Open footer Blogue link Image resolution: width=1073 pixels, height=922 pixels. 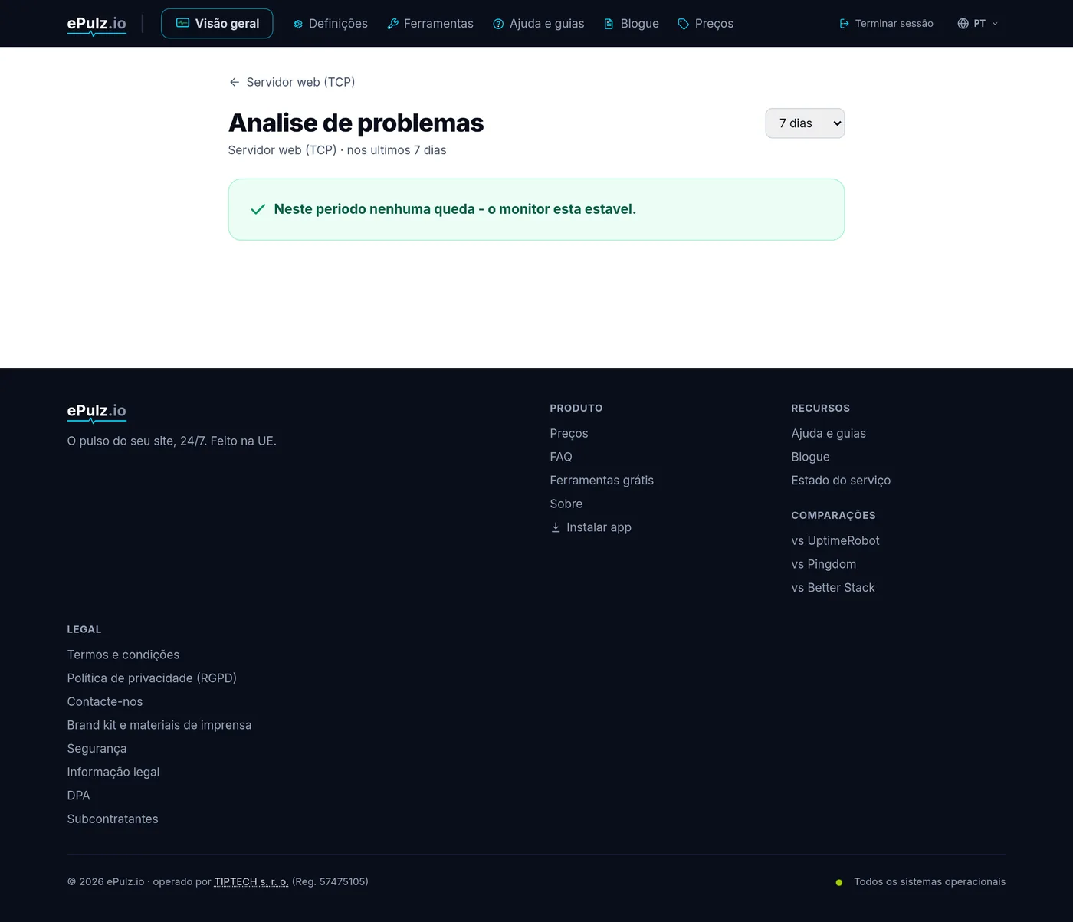click(x=810, y=457)
